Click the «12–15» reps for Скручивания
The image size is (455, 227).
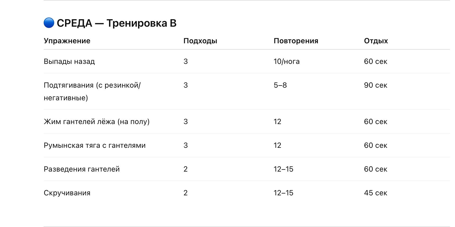(283, 193)
